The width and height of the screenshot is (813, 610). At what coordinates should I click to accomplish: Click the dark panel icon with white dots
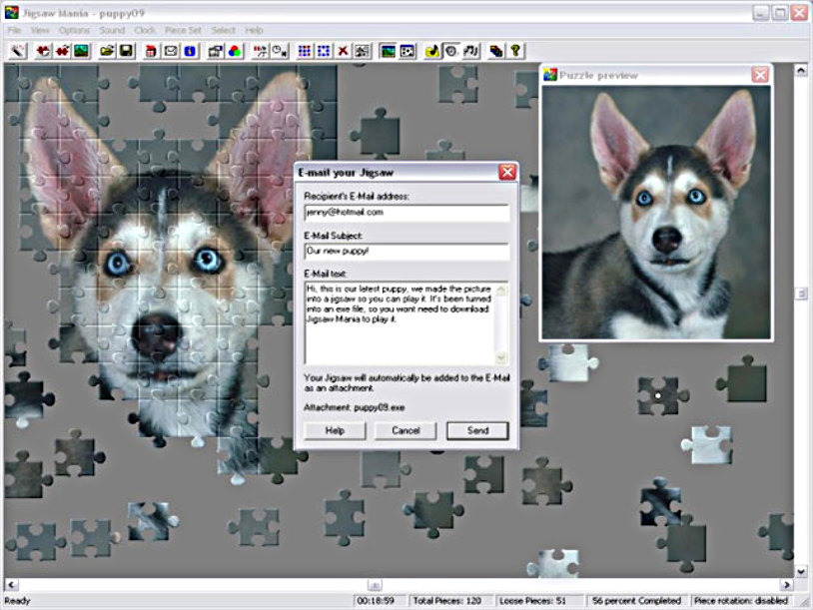(x=407, y=51)
